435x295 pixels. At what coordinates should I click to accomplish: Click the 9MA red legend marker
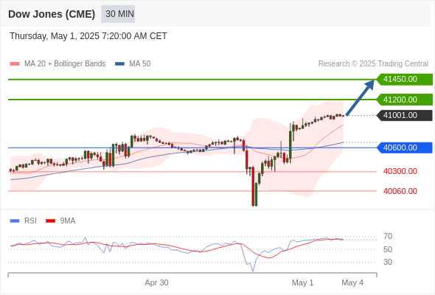[x=50, y=221]
